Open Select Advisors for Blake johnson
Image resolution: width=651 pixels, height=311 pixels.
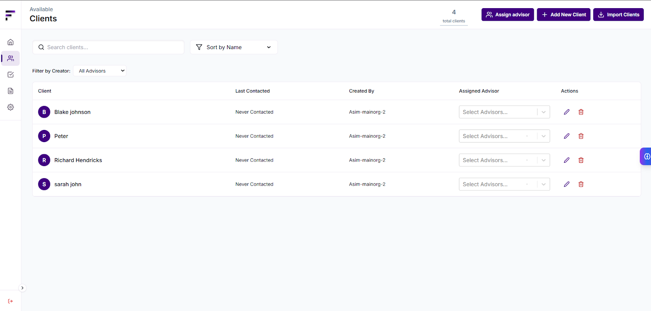click(505, 112)
